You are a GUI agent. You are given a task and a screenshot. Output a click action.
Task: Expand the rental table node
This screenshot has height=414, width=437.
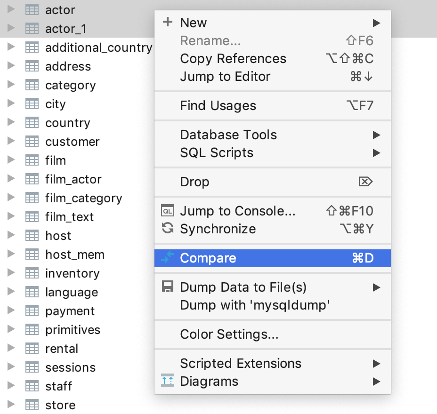pyautogui.click(x=11, y=348)
